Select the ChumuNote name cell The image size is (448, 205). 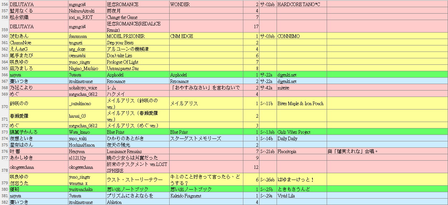tap(38, 43)
